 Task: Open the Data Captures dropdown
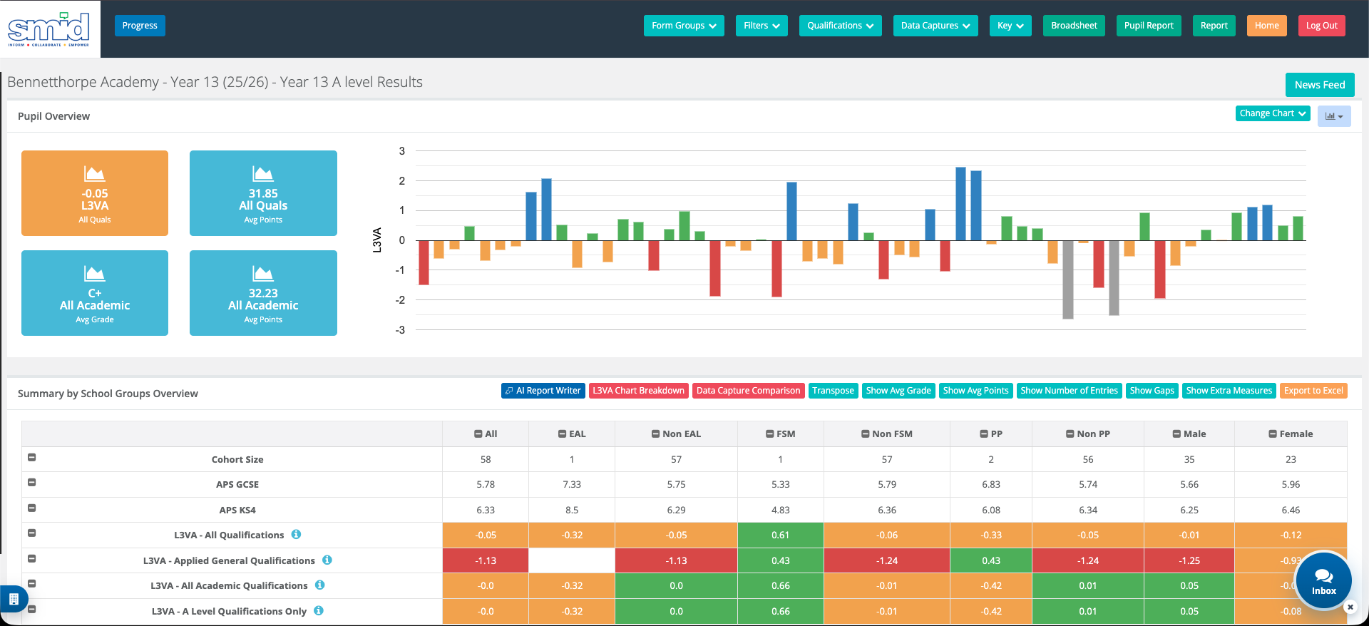pos(935,26)
